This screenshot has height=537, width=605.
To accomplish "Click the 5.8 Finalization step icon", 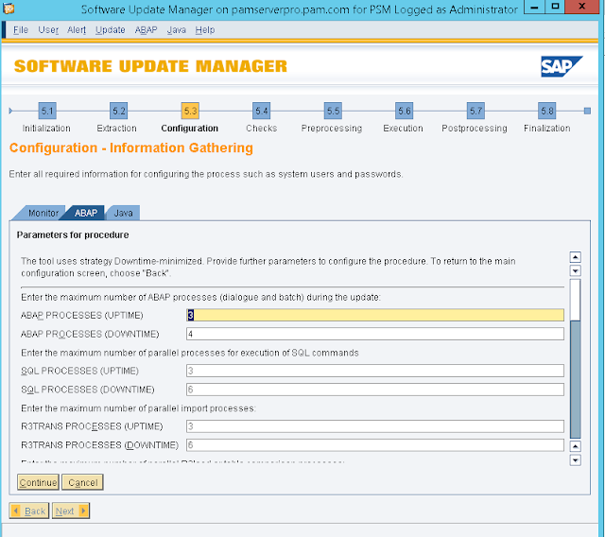I will (x=547, y=112).
